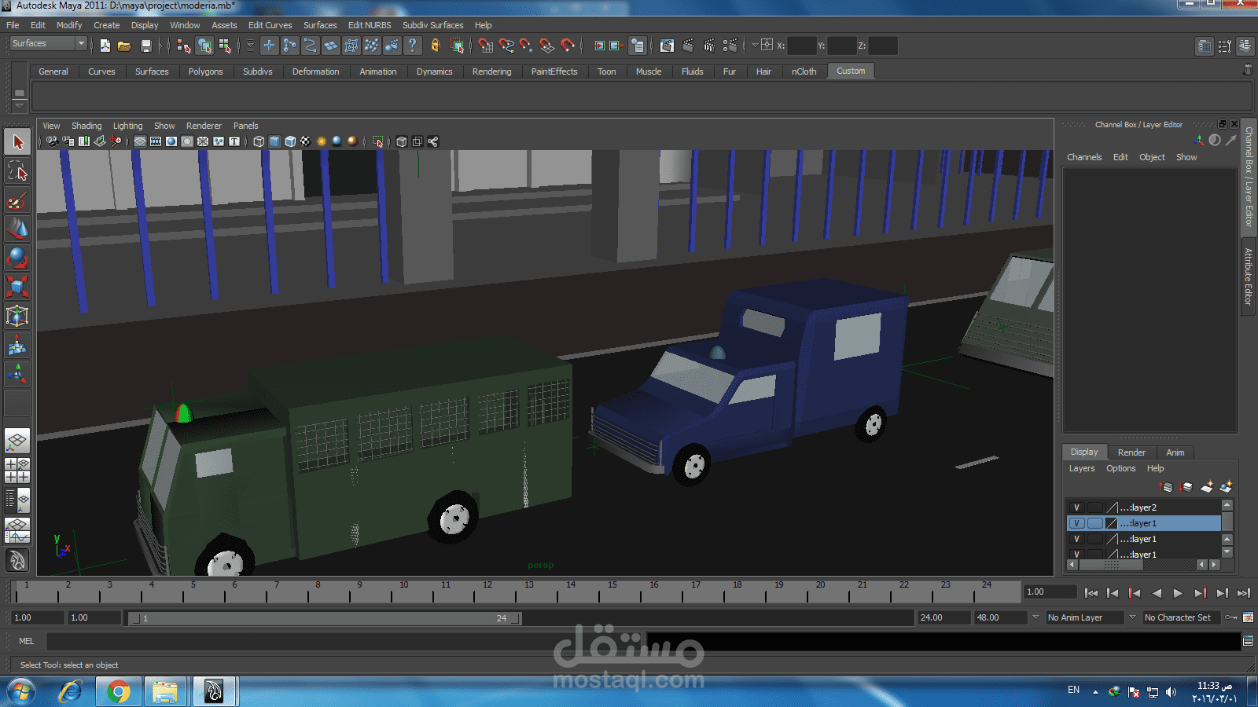Viewport: 1258px width, 707px height.
Task: Click the lock current selection icon
Action: [435, 46]
